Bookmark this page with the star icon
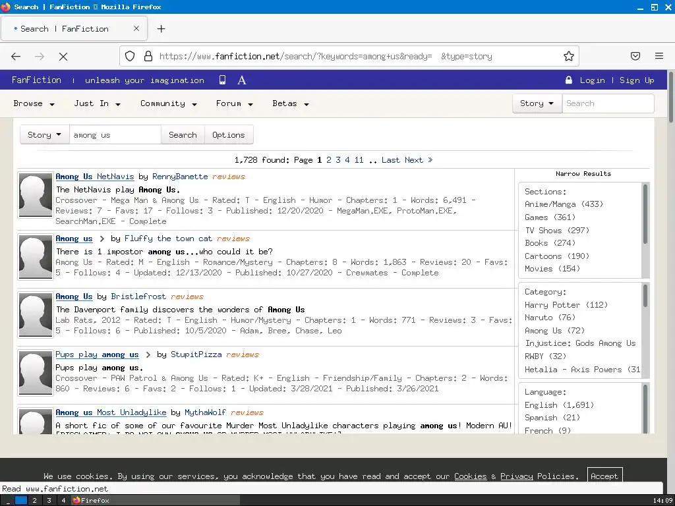The image size is (675, 506). pyautogui.click(x=569, y=57)
